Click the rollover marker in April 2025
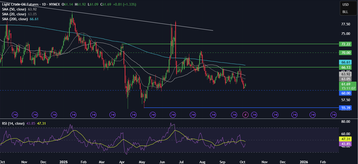This screenshot has width=358, height=164. pyautogui.click(x=133, y=115)
